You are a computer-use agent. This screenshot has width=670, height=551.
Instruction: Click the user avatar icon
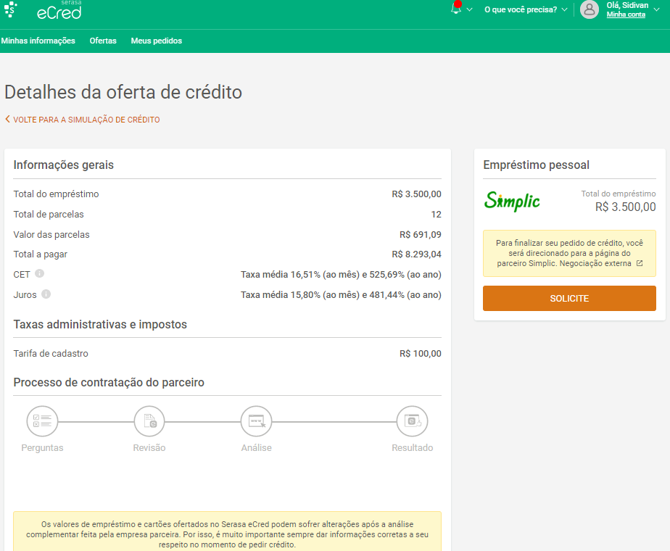[590, 9]
